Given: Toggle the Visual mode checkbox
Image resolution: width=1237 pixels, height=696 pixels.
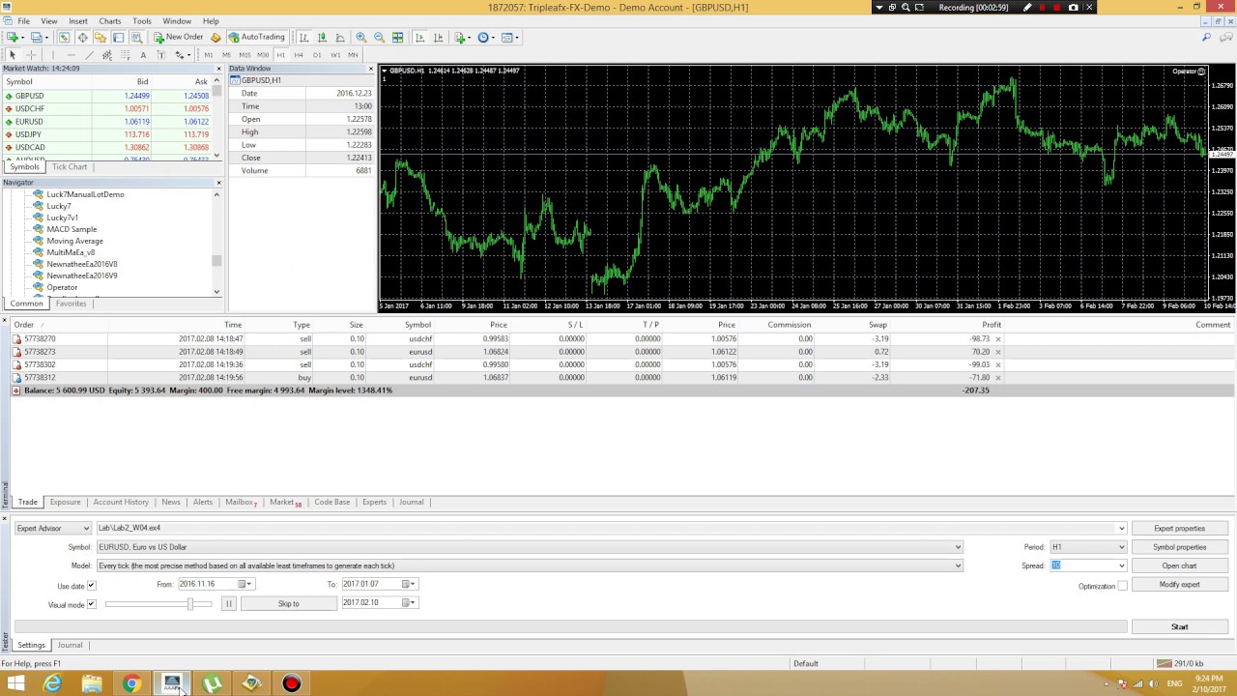Looking at the screenshot, I should coord(91,605).
